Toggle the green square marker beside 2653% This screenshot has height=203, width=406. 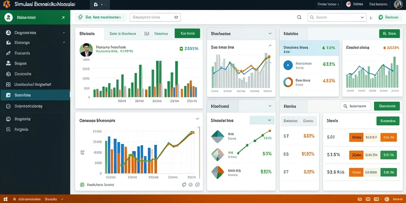pos(181,48)
